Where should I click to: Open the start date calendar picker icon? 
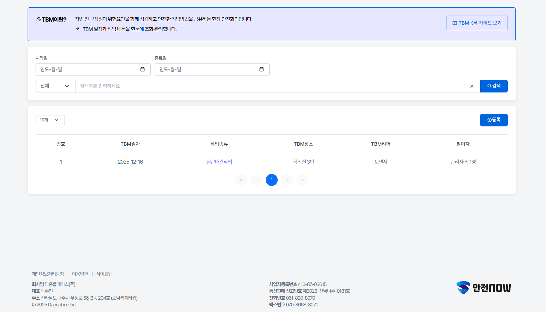[x=142, y=70]
